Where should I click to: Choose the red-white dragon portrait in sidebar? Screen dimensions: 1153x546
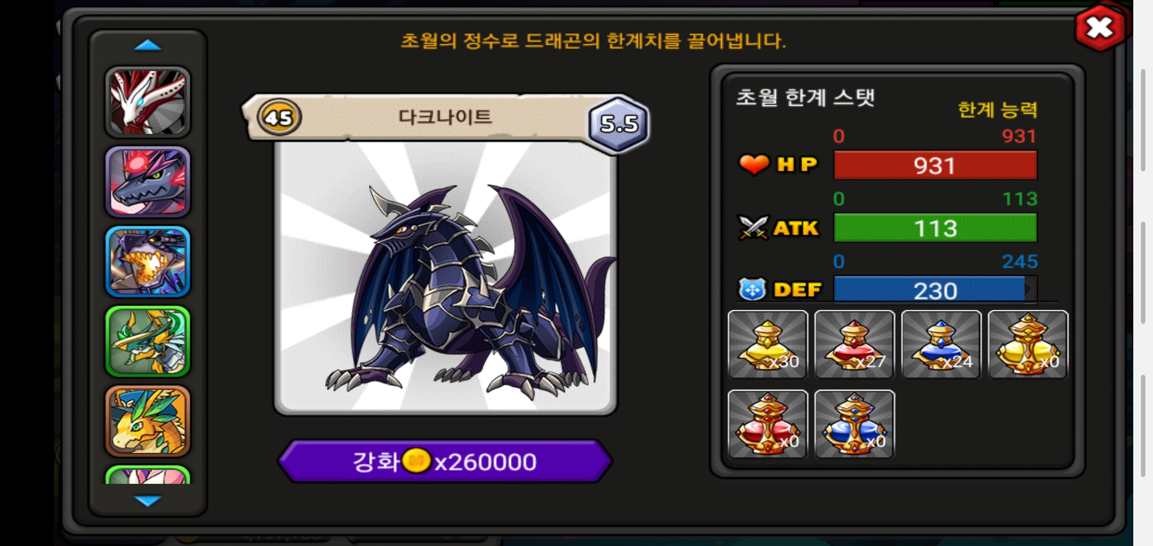click(148, 102)
